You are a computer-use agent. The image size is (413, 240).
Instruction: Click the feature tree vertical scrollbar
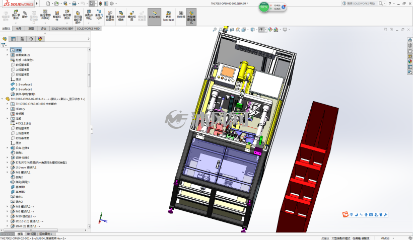[89, 75]
